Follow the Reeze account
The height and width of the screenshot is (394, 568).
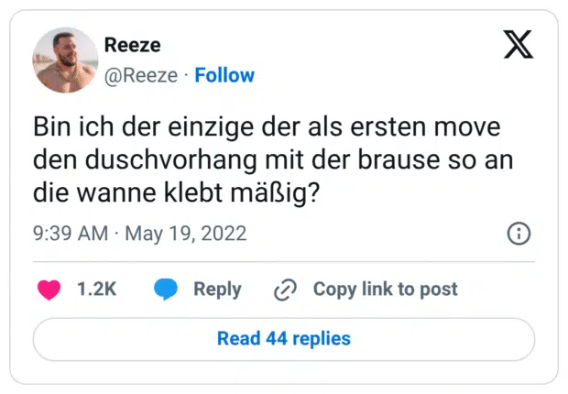tap(224, 75)
